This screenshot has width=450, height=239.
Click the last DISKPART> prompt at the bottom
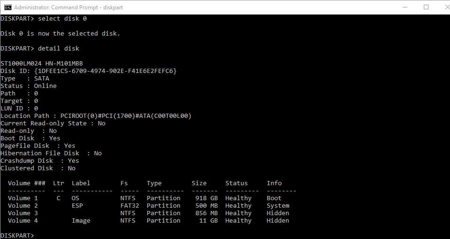[x=17, y=235]
